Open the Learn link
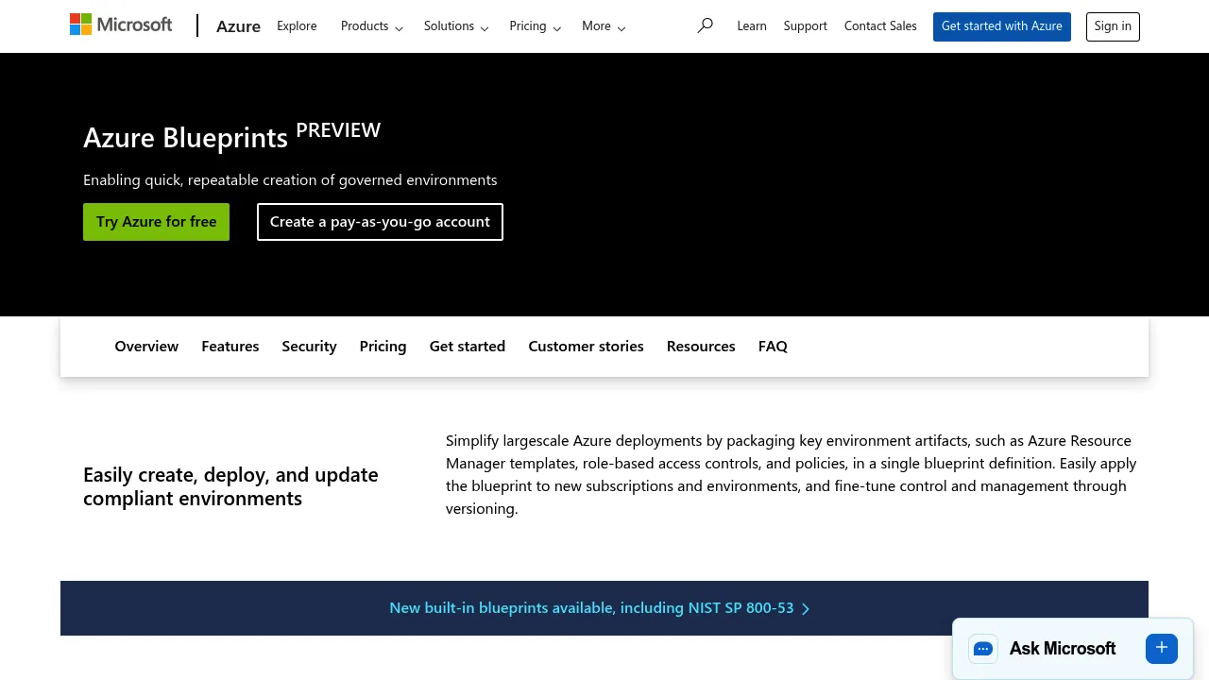Viewport: 1209px width, 680px height. pos(752,26)
